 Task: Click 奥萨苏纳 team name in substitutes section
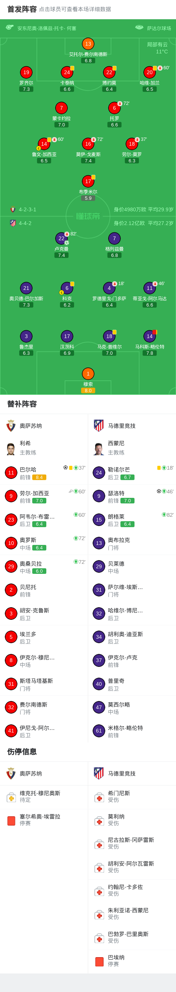(31, 426)
